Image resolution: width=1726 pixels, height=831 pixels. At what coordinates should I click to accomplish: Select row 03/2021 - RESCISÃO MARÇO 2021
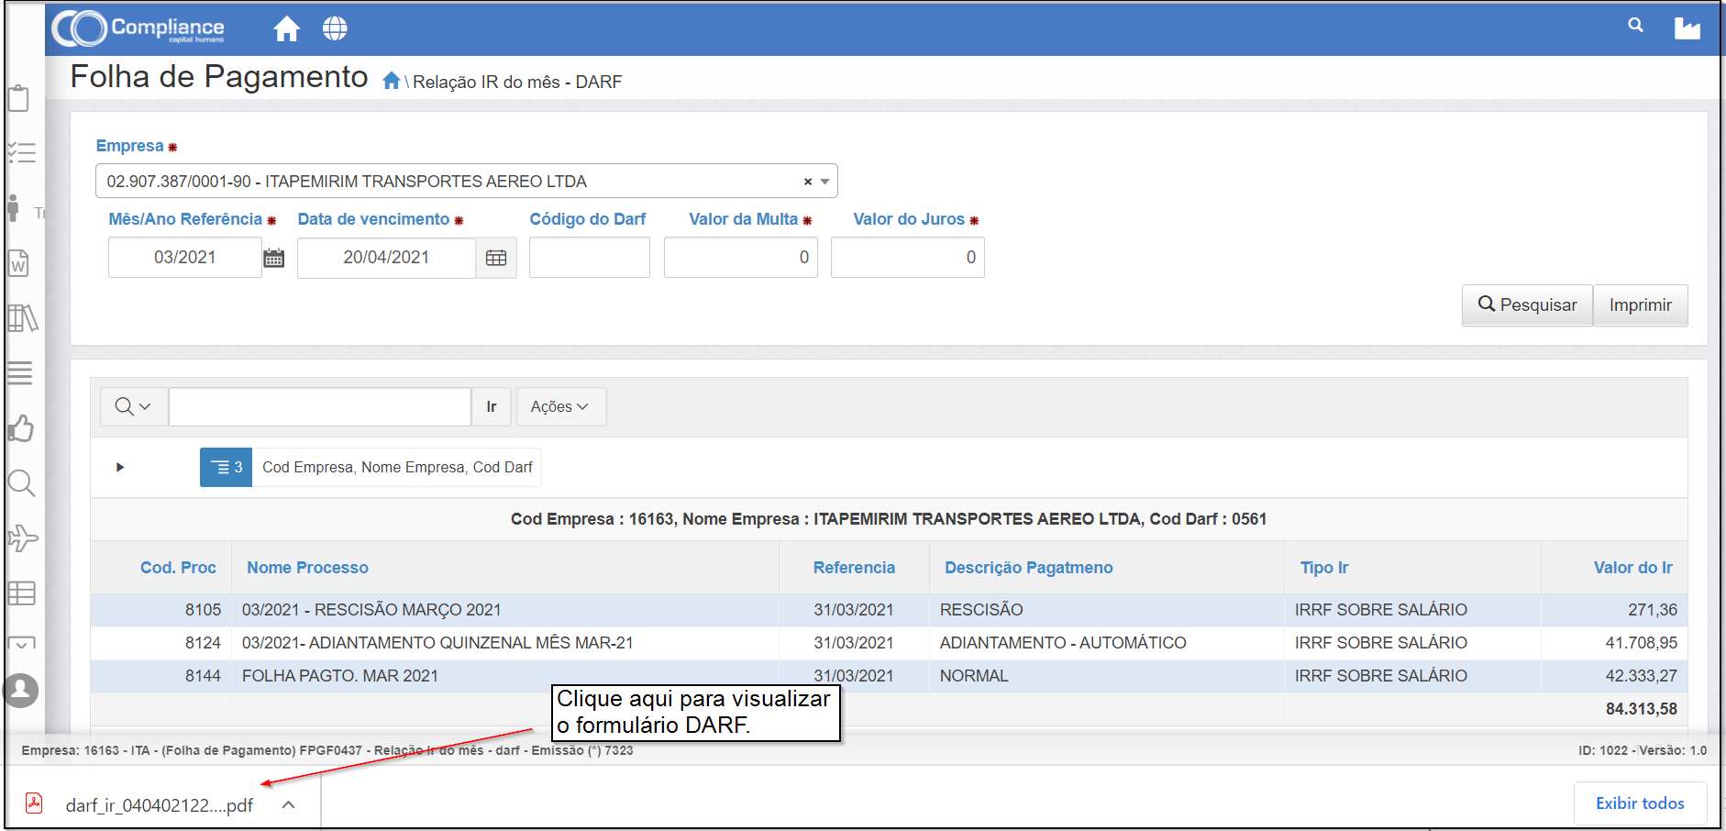pyautogui.click(x=889, y=610)
